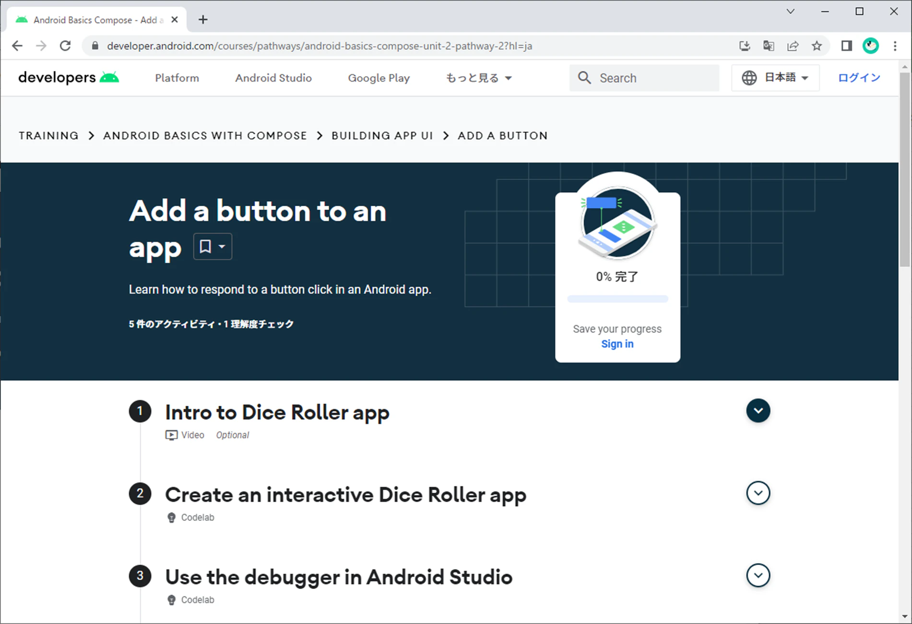This screenshot has width=912, height=624.
Task: Go to ANDROID BASICS WITH COMPOSE breadcrumb
Action: point(205,136)
